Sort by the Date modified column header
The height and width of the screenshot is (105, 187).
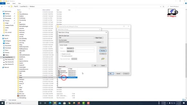point(46,10)
